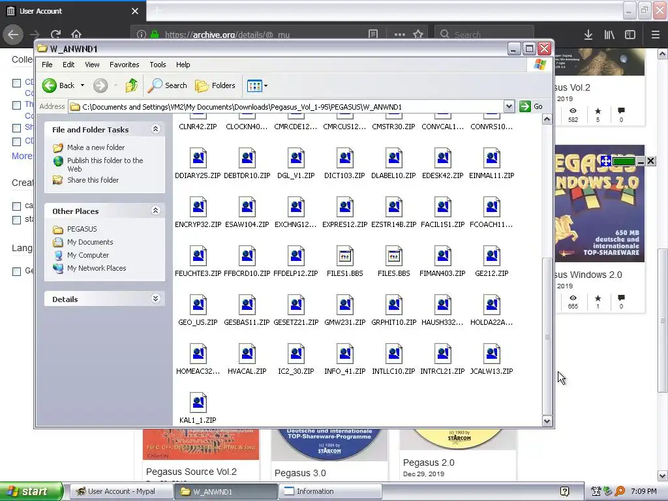
Task: Click scroll up arrow in file list
Action: click(547, 119)
